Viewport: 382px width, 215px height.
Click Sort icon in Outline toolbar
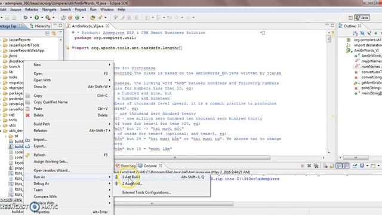(x=356, y=33)
